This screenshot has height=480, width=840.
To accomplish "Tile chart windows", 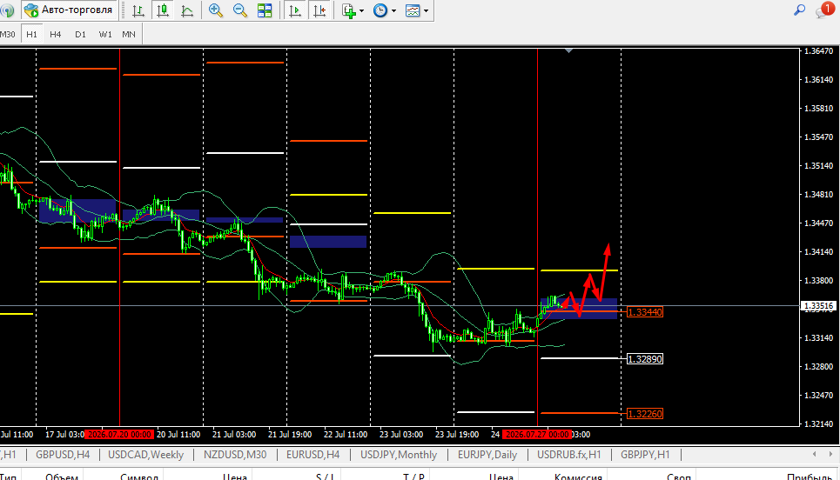I will [x=265, y=10].
